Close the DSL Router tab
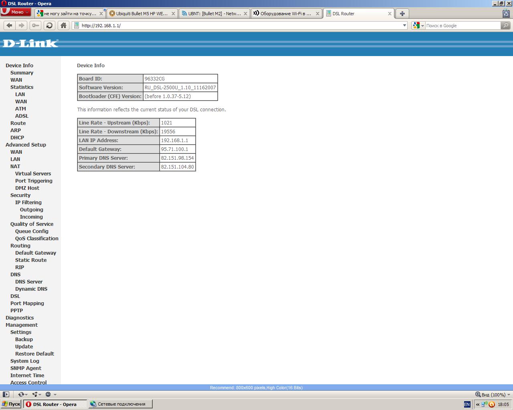Screen dimensions: 513x410 coord(390,14)
